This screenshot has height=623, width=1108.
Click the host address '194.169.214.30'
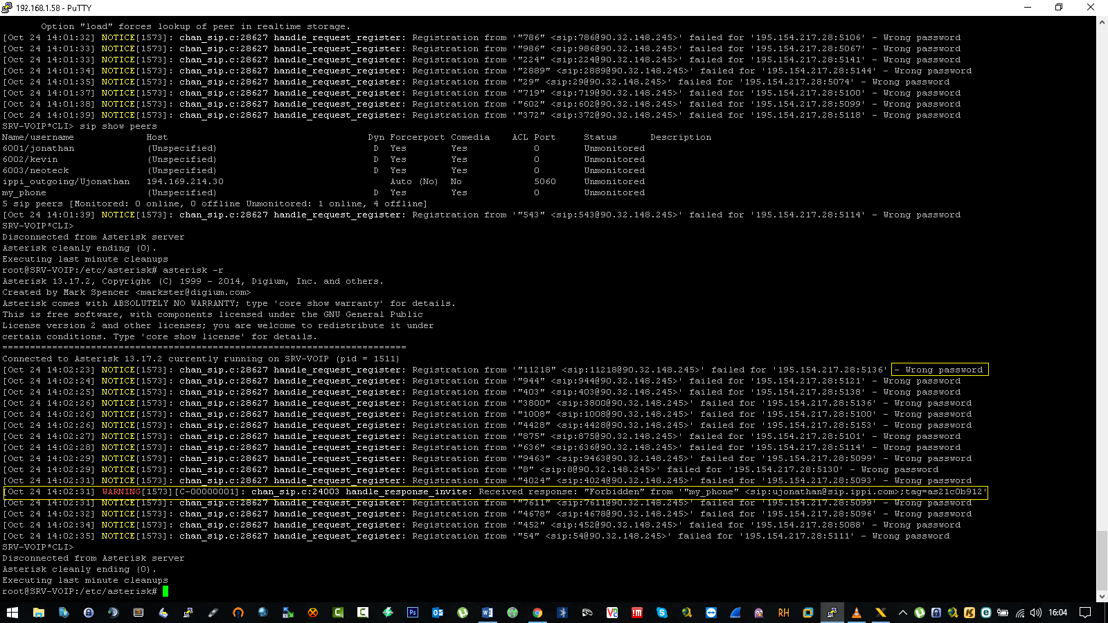185,181
